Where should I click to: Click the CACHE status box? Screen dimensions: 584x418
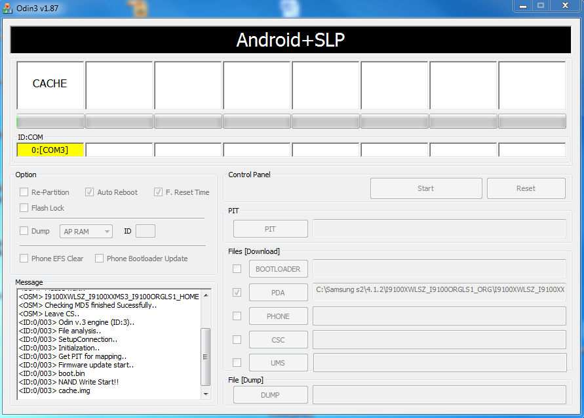50,85
